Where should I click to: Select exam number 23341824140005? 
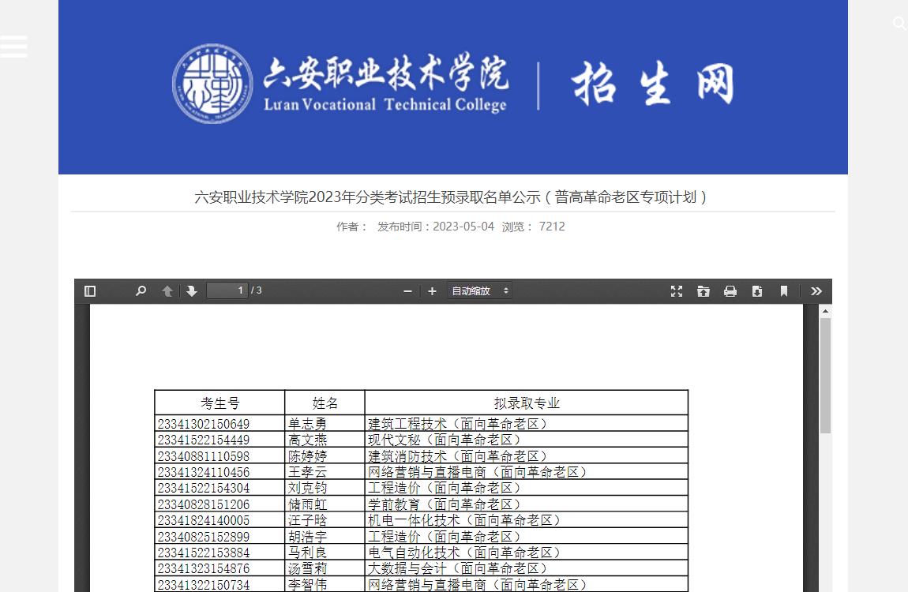(x=204, y=520)
